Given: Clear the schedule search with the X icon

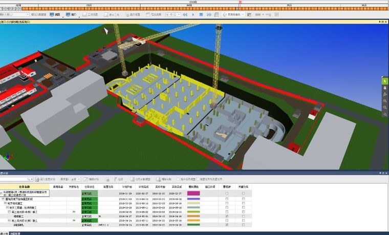Looking at the screenshot, I should click(32, 179).
